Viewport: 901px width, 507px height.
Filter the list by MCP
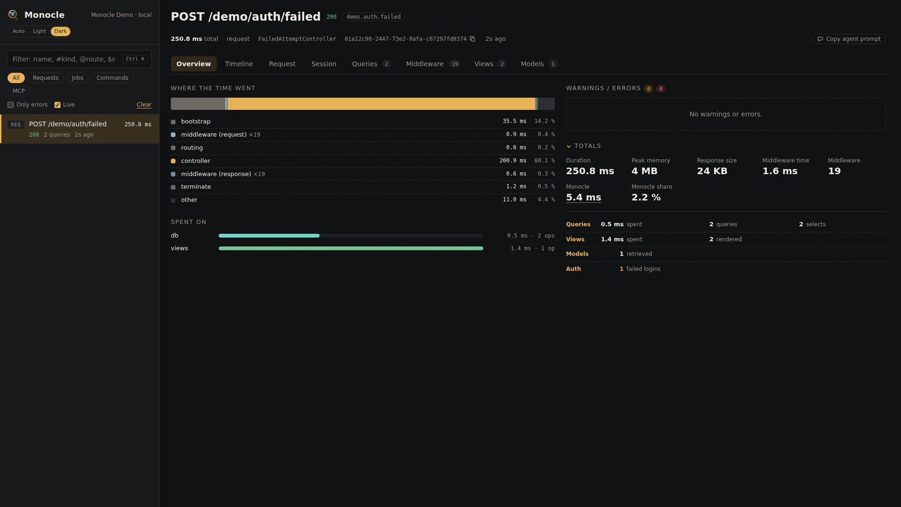19,91
